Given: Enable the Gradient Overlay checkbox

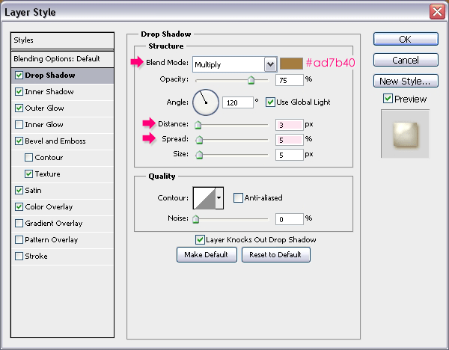Looking at the screenshot, I should click(x=19, y=223).
